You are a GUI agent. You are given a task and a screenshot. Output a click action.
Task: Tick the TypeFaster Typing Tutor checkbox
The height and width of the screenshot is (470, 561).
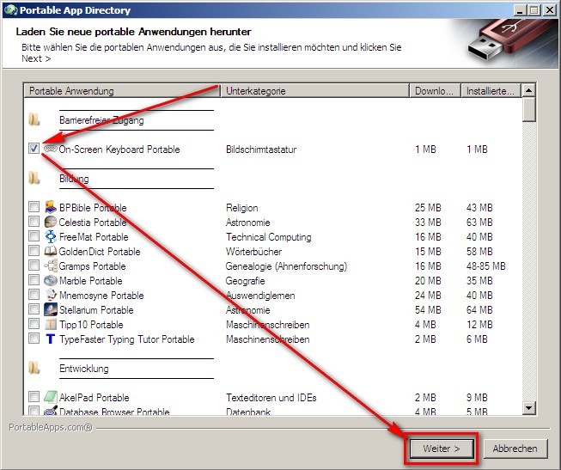[34, 339]
